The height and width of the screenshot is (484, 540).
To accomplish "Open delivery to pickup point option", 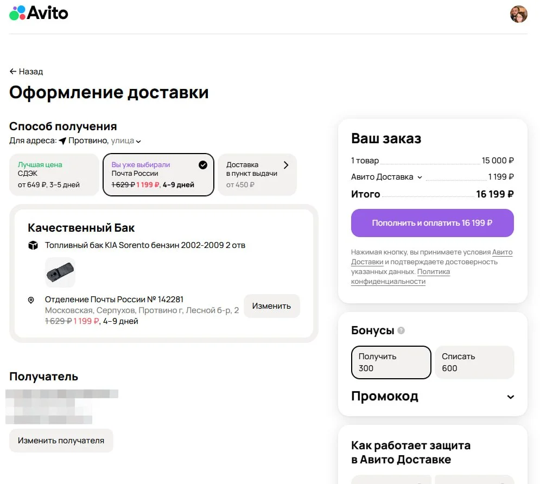I will (x=257, y=175).
